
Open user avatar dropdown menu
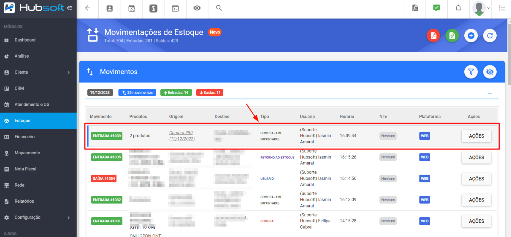[481, 8]
